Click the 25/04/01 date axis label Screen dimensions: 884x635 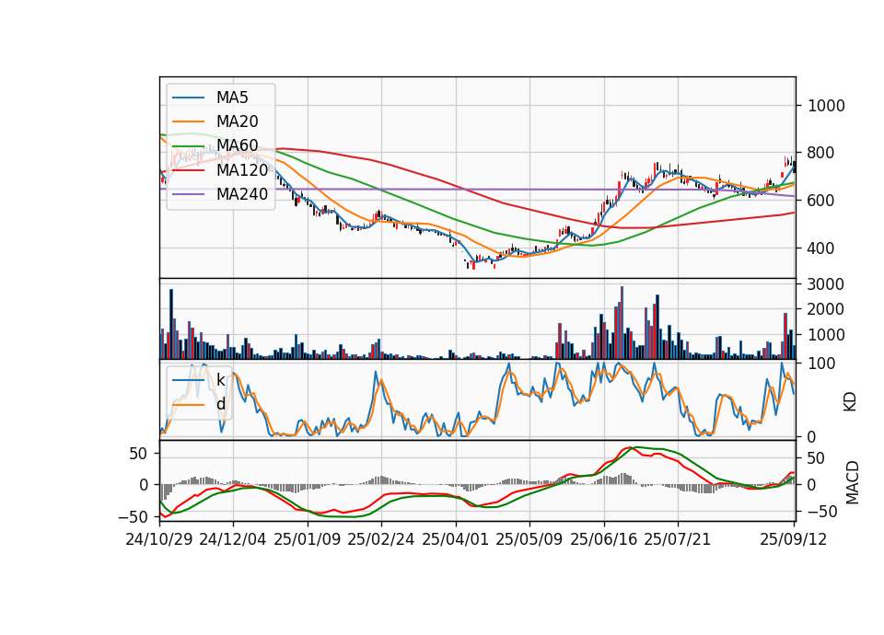click(456, 539)
